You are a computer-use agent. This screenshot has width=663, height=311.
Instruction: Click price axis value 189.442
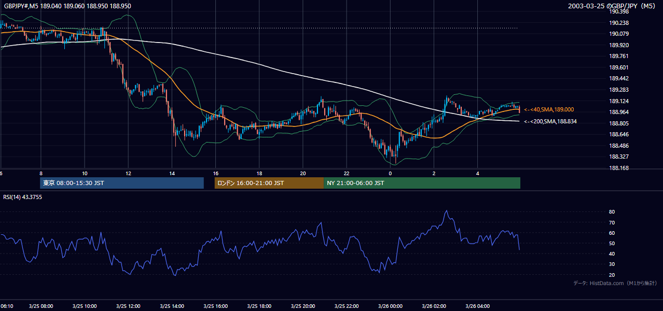619,78
